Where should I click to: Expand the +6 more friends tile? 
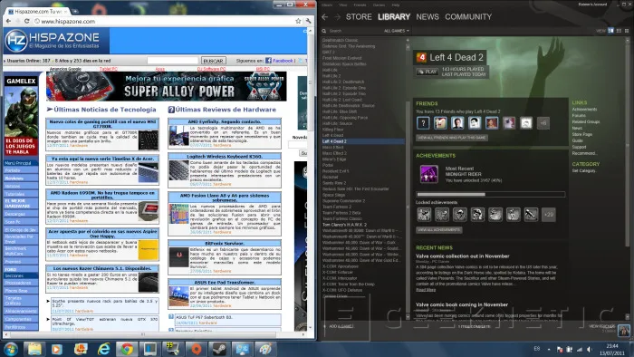coord(543,123)
